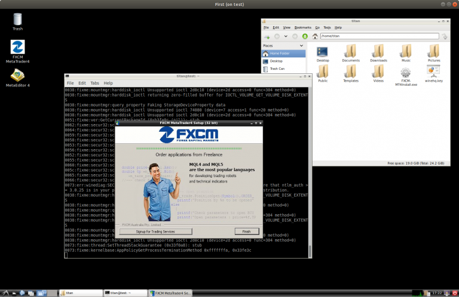Open the FXCM MetaTrader4 desktop icon
This screenshot has width=459, height=297.
tap(17, 49)
